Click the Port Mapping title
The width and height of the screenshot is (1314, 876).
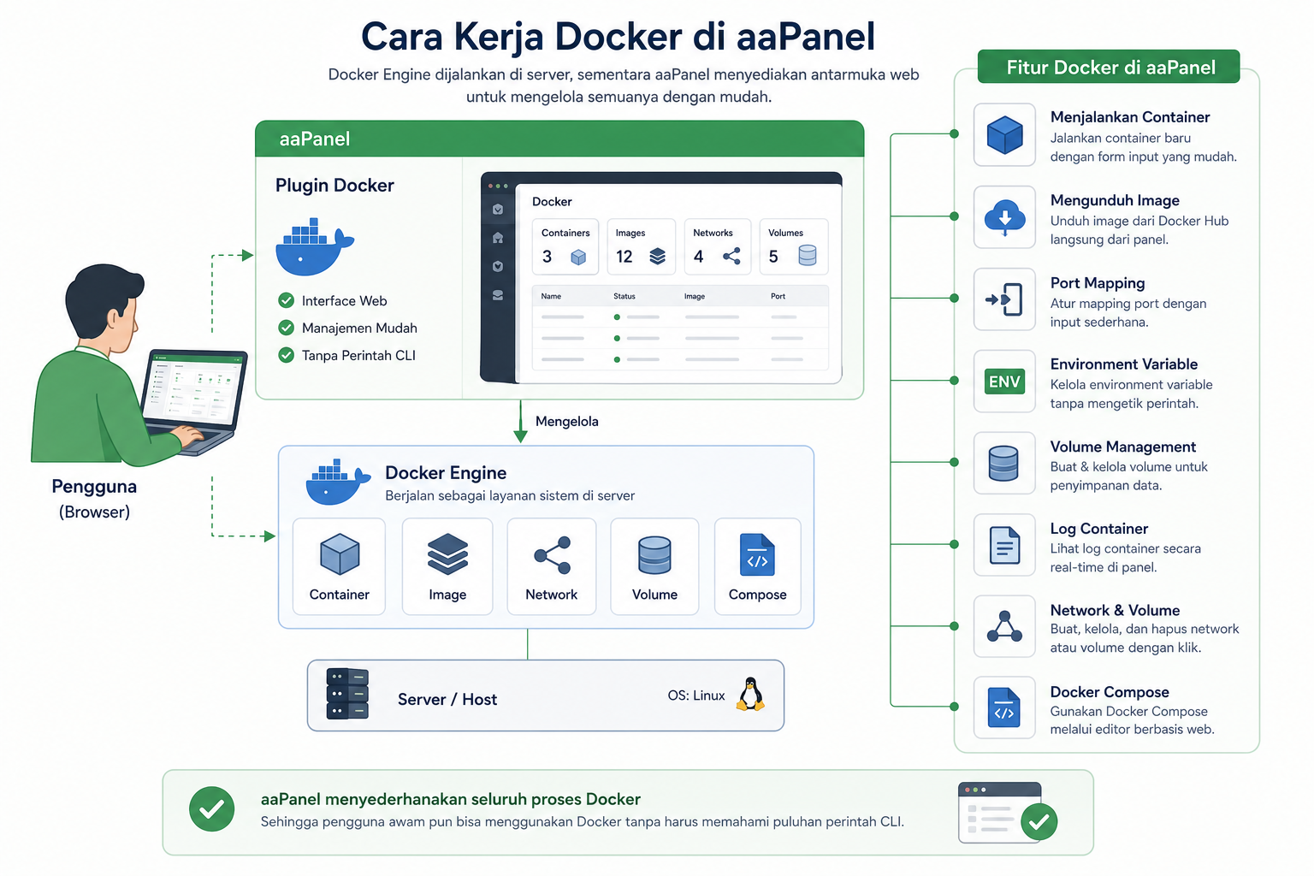tap(1098, 282)
